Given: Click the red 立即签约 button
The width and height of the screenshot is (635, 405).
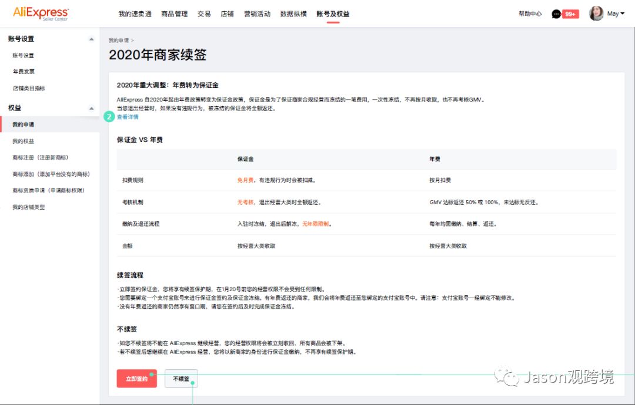Looking at the screenshot, I should pyautogui.click(x=137, y=379).
